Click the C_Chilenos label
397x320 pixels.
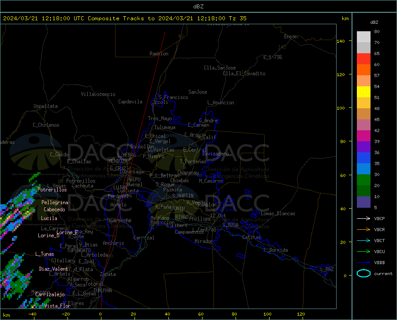pyautogui.click(x=46, y=125)
